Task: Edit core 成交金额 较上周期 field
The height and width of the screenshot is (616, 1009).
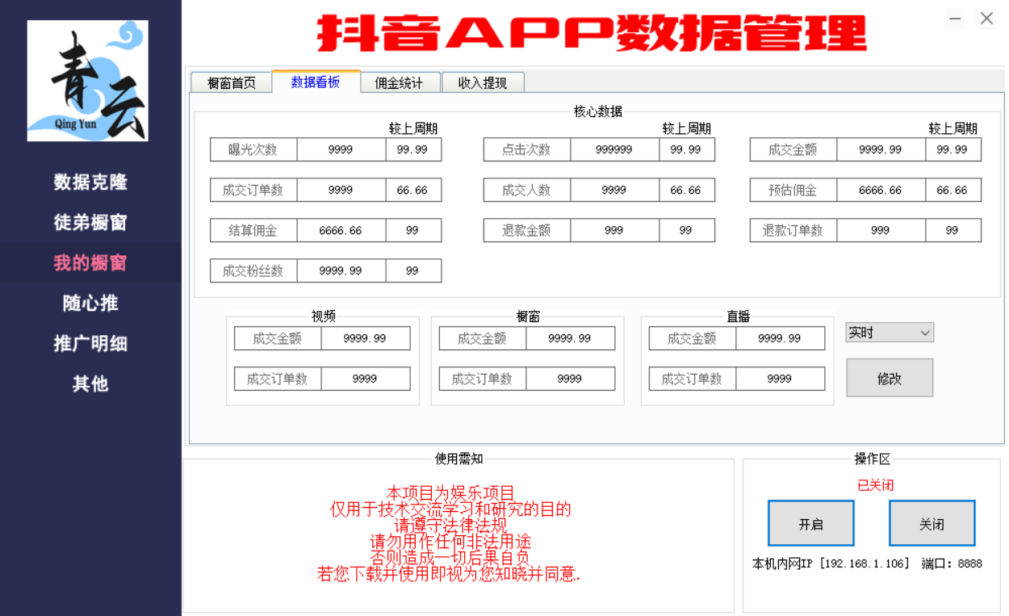Action: point(952,149)
